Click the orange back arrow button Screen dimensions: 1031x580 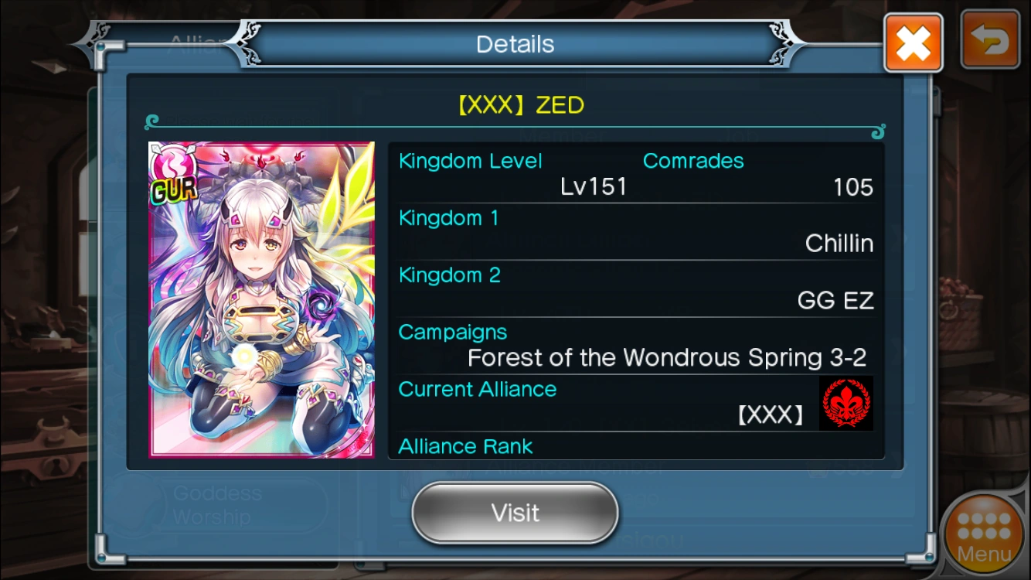pyautogui.click(x=990, y=40)
